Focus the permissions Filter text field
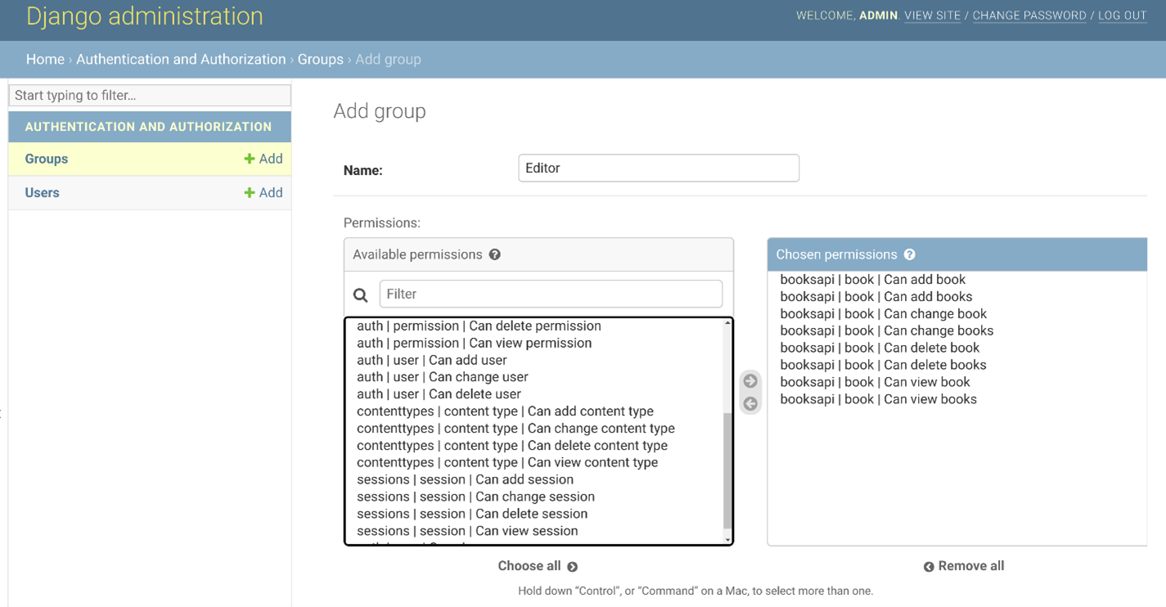This screenshot has width=1166, height=607. tap(551, 294)
